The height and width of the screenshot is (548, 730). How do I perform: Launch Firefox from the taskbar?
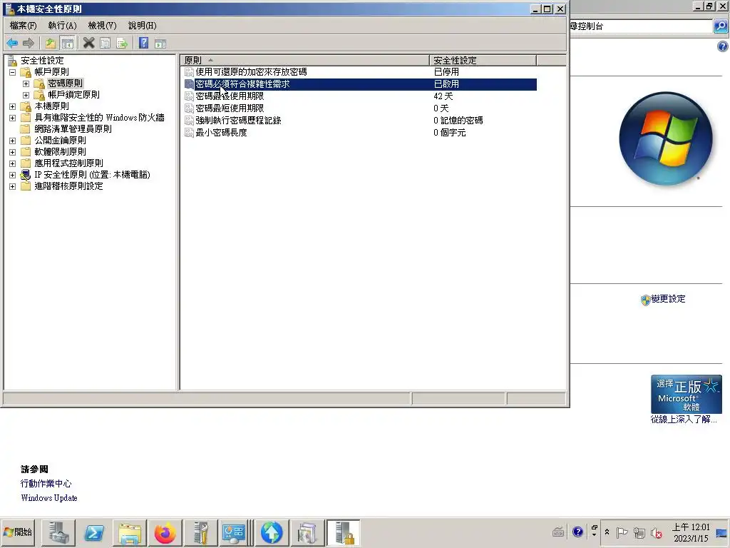tap(165, 532)
